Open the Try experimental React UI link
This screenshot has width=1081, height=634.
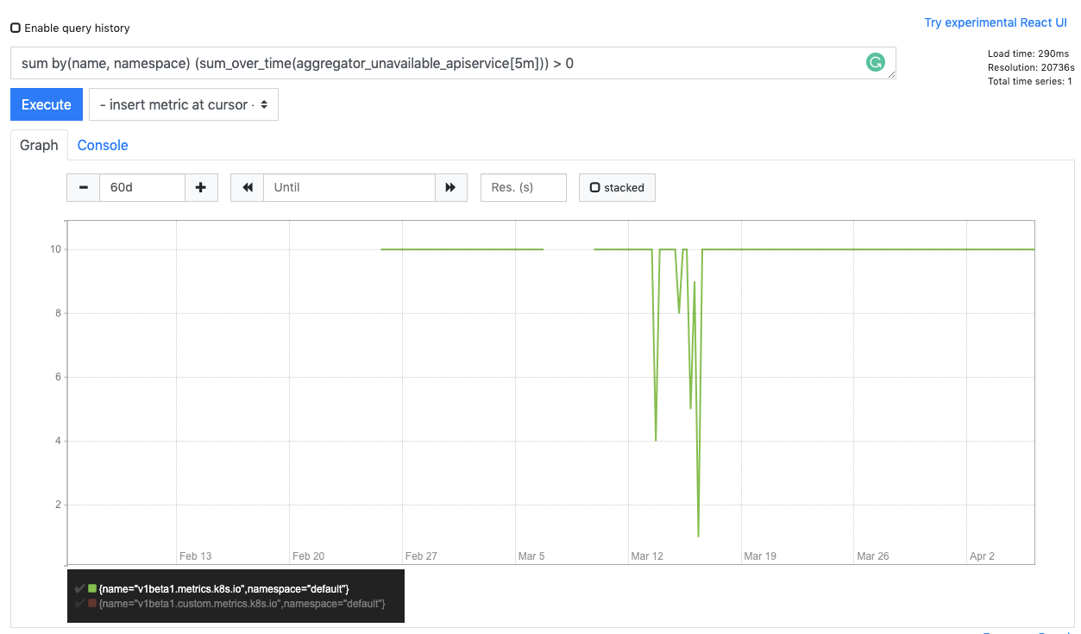[x=996, y=22]
